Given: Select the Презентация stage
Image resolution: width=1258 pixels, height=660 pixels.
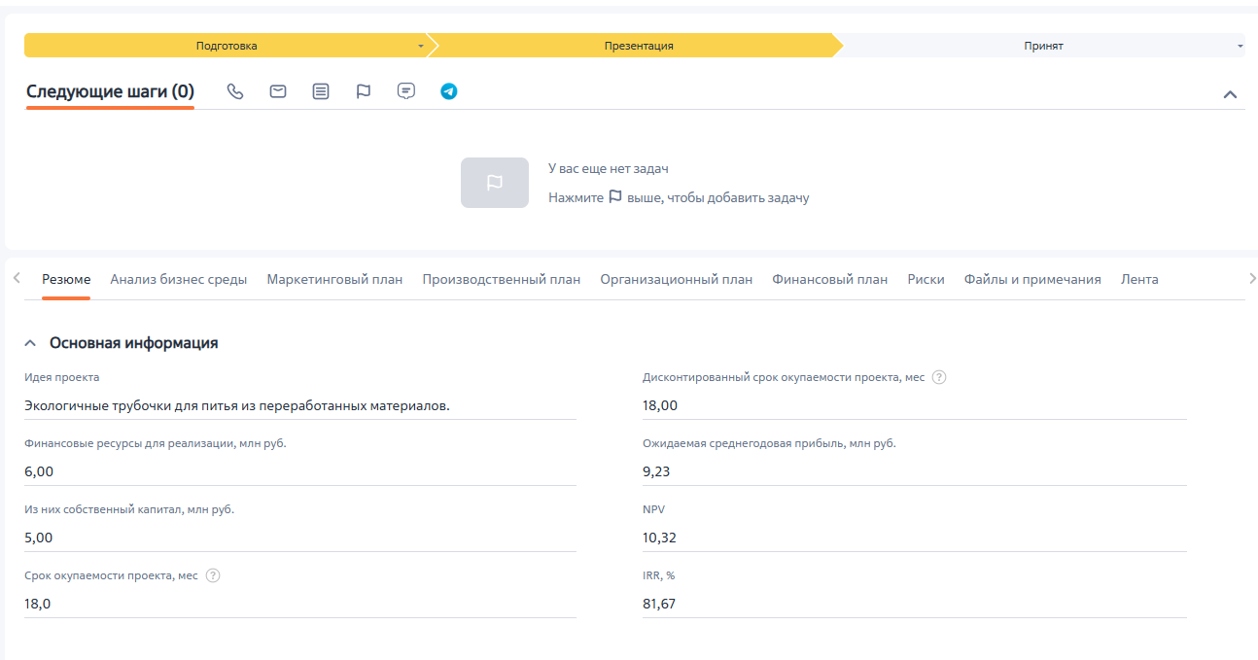Looking at the screenshot, I should 639,46.
